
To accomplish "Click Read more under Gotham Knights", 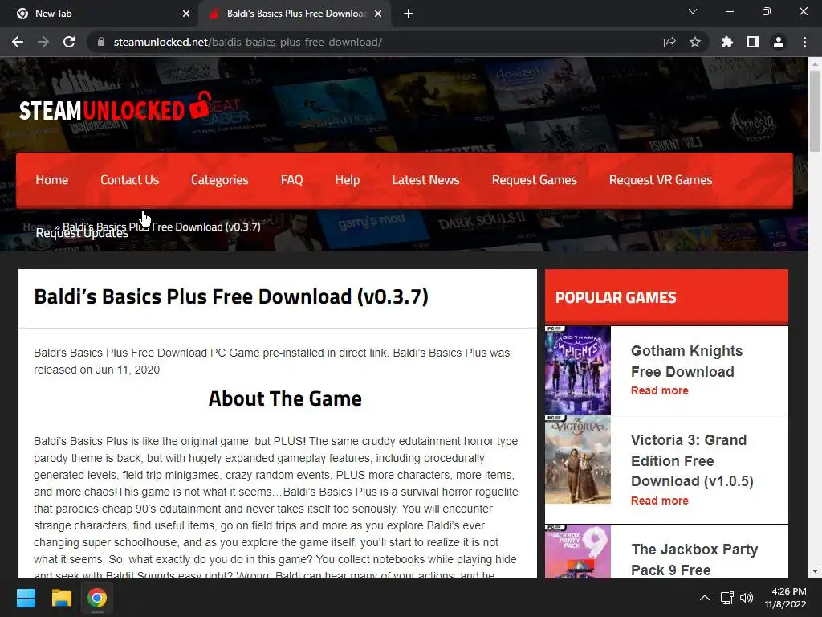I will click(660, 390).
